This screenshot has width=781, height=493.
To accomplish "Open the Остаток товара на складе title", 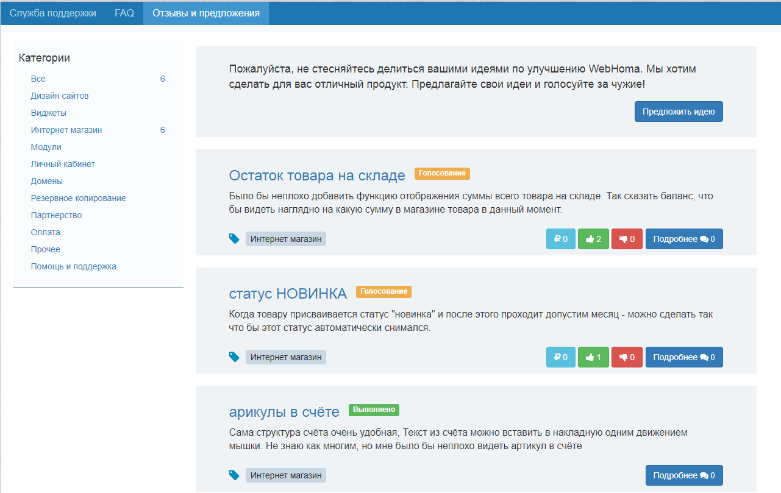I will pos(317,176).
